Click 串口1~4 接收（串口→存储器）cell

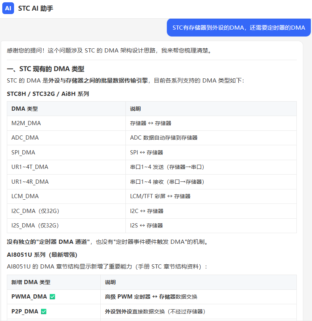click(211, 182)
